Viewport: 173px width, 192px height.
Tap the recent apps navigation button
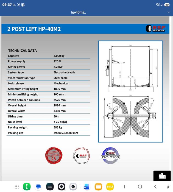pos(124,187)
